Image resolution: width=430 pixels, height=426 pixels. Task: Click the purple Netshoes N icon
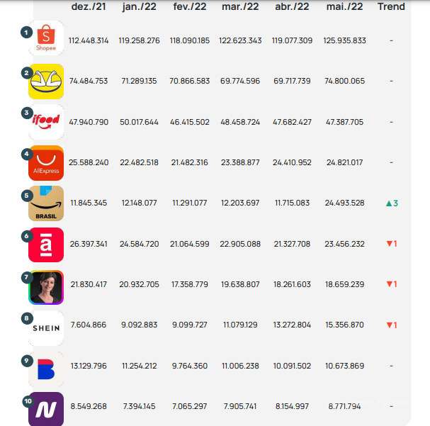click(x=46, y=409)
